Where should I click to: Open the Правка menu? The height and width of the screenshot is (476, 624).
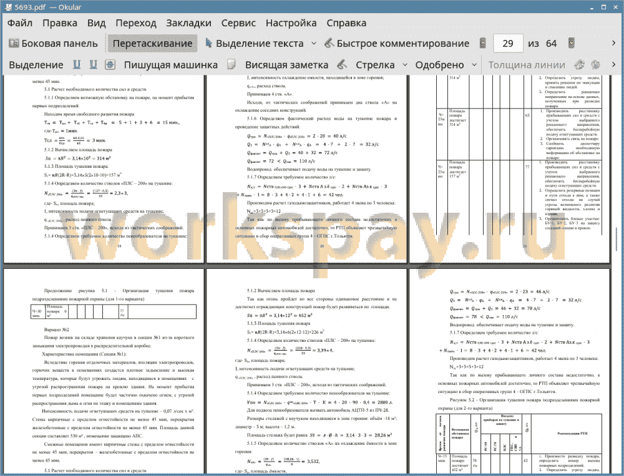pos(60,23)
